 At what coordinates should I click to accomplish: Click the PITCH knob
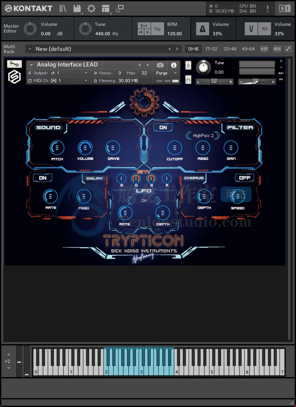point(57,148)
